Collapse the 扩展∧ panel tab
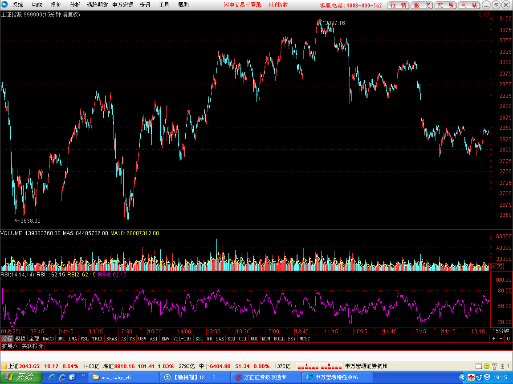 pyautogui.click(x=9, y=346)
